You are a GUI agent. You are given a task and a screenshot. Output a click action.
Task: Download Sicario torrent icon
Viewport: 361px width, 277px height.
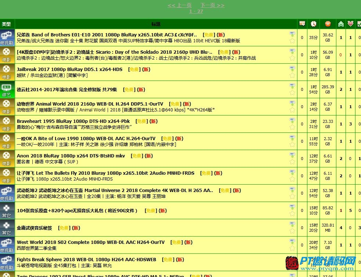(x=292, y=51)
